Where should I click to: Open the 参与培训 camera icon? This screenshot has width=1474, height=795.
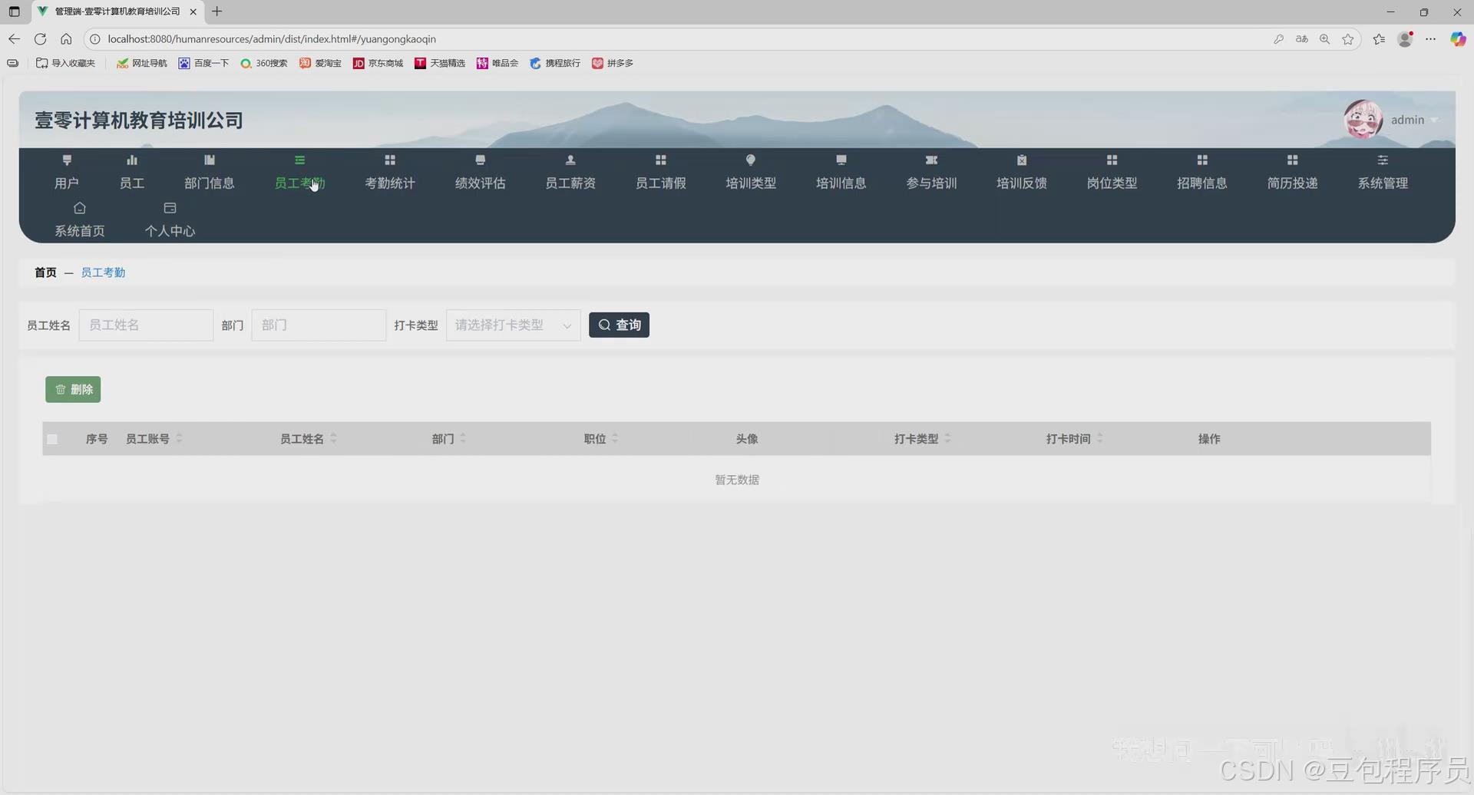(x=932, y=160)
